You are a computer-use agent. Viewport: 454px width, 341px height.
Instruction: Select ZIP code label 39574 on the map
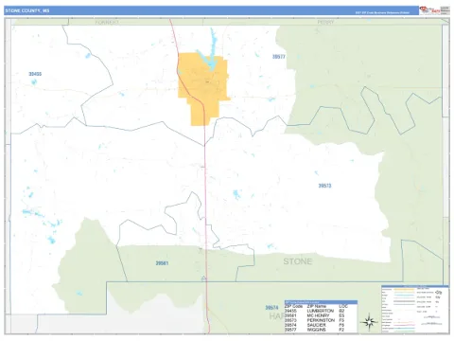coord(271,308)
